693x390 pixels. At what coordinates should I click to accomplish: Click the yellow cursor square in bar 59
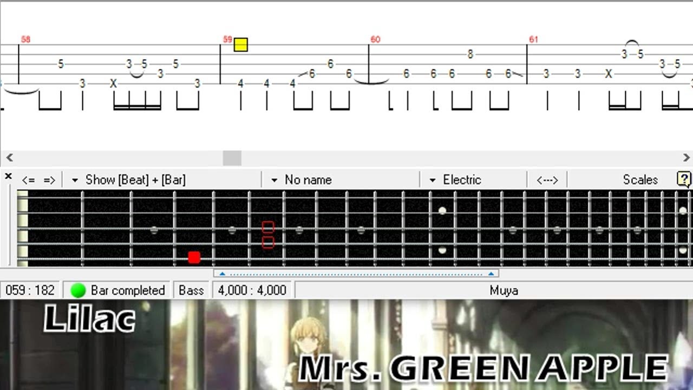click(241, 45)
